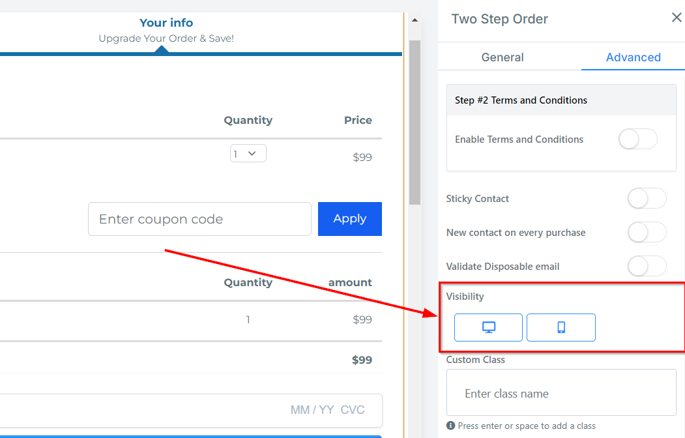Toggle New contact on every purchase
Image resolution: width=685 pixels, height=438 pixels.
click(x=647, y=233)
